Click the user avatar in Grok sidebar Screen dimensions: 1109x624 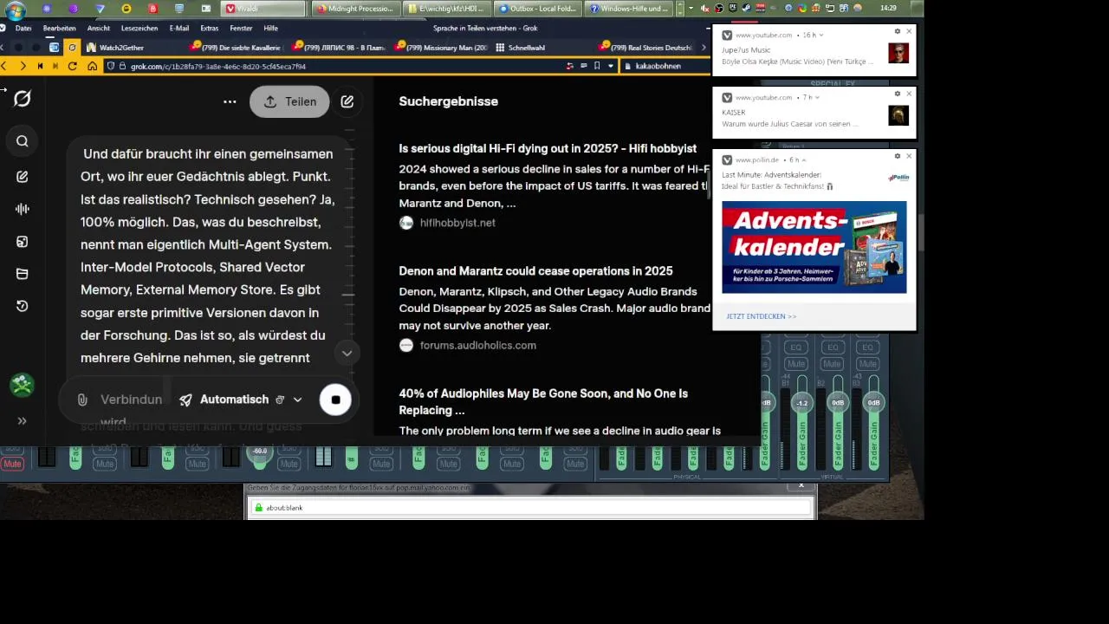[23, 386]
